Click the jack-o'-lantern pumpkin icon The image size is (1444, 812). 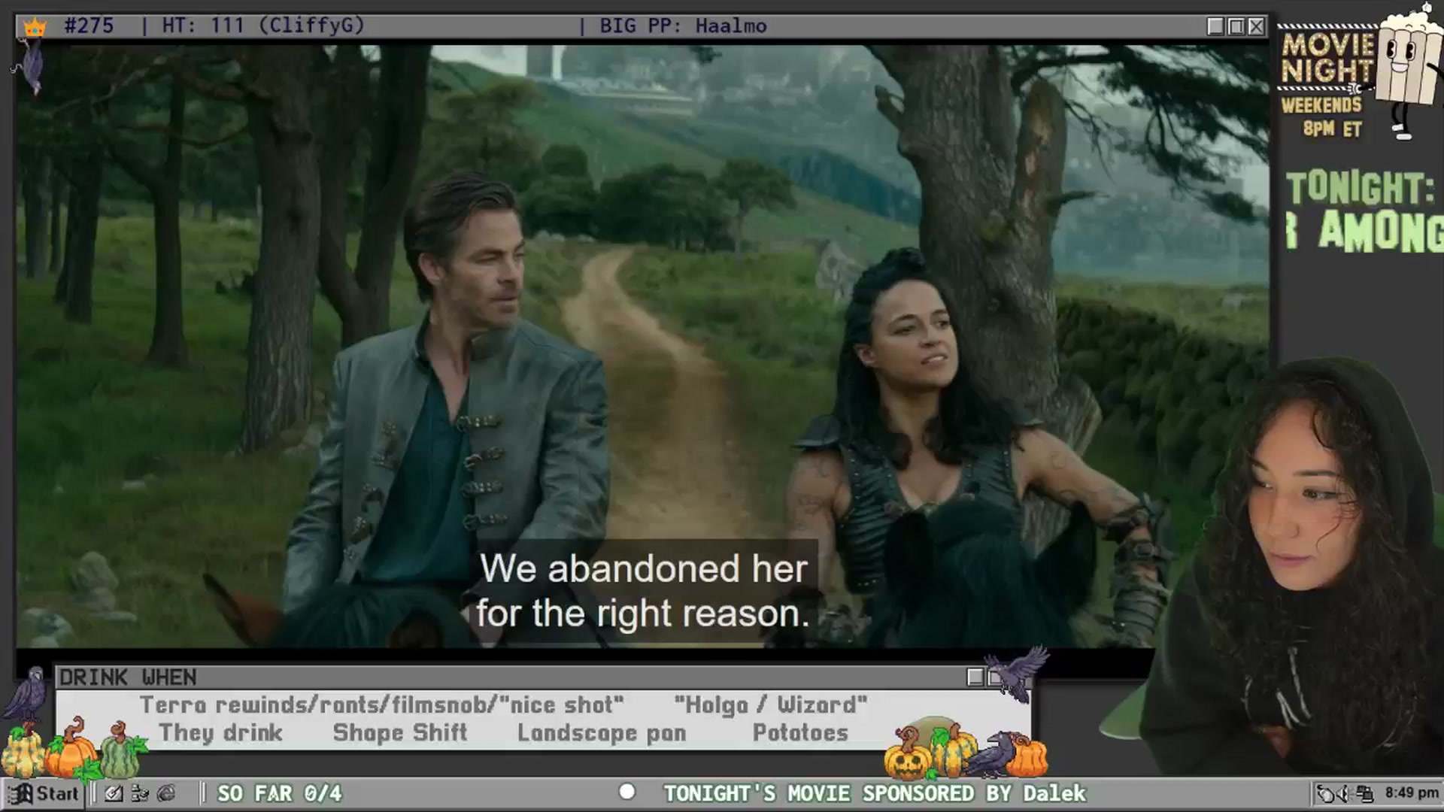tap(908, 754)
